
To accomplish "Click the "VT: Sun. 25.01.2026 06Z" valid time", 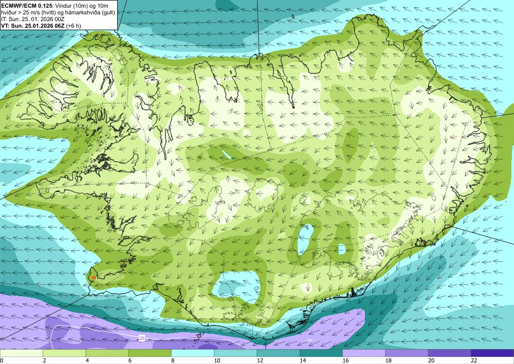I will tap(33, 26).
